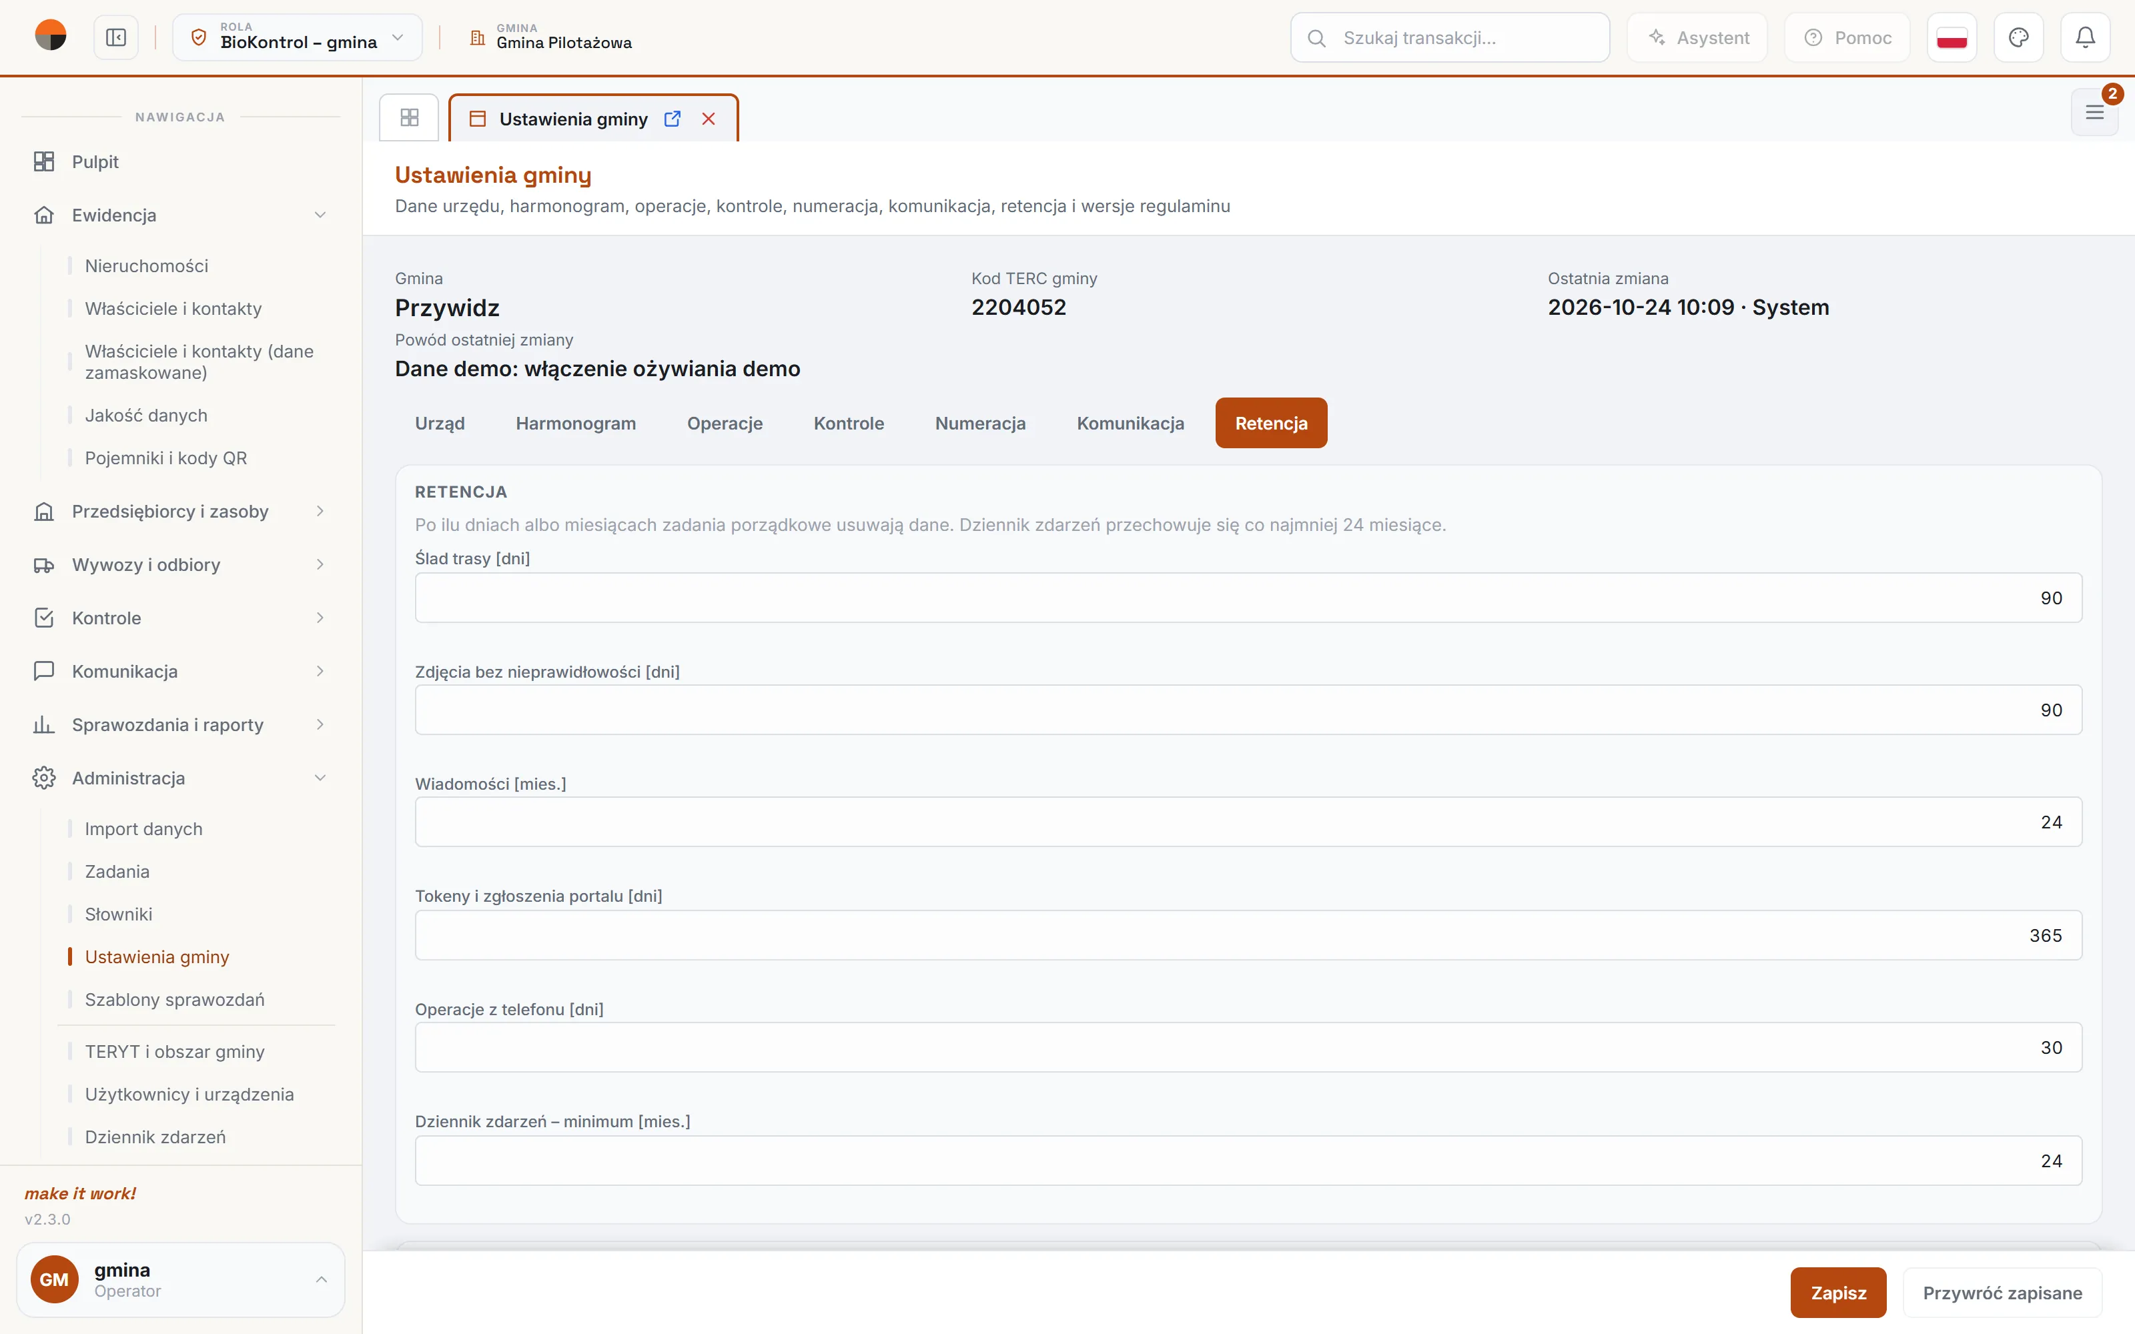Click the app logo circle
2135x1334 pixels.
[x=50, y=35]
